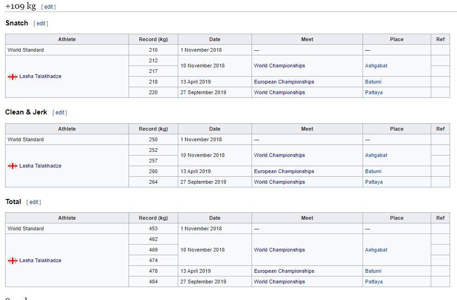The image size is (457, 300).
Task: Select the 210 snatch World Standard value
Action: pos(153,50)
